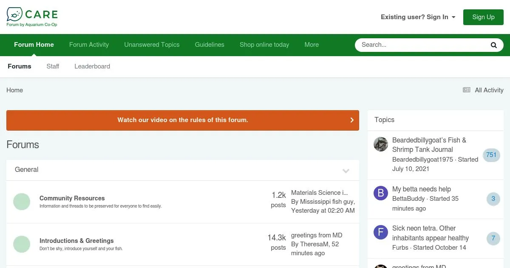Click the Community Resources forum status icon

[22, 202]
